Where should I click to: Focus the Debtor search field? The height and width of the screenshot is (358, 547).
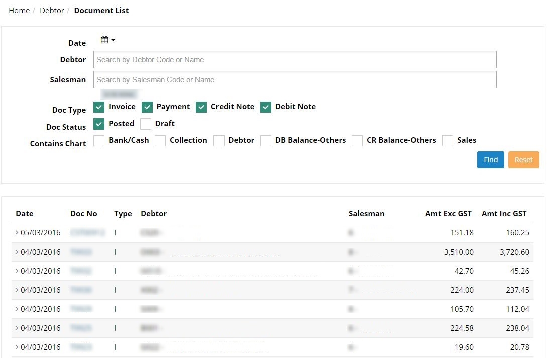(295, 60)
